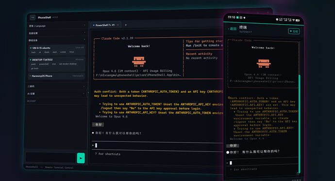Screen dimensions: 335x181
Task: Click 'Remote Terminal Control' status text
Action: (59, 167)
